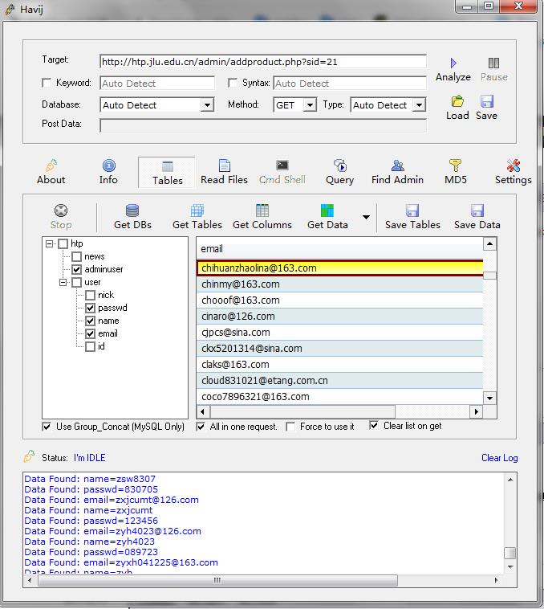This screenshot has height=609, width=544.
Task: Click the log scroll right arrow
Action: click(x=497, y=581)
